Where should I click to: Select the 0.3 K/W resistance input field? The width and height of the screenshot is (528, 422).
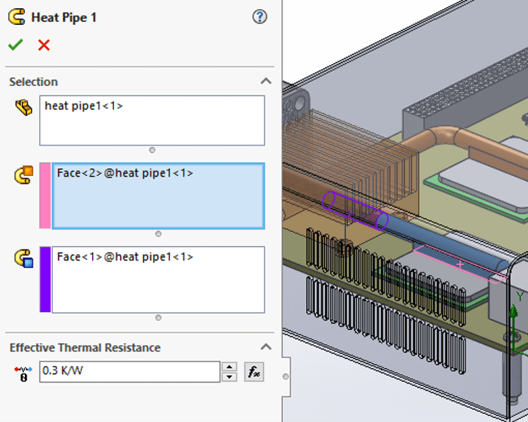129,371
